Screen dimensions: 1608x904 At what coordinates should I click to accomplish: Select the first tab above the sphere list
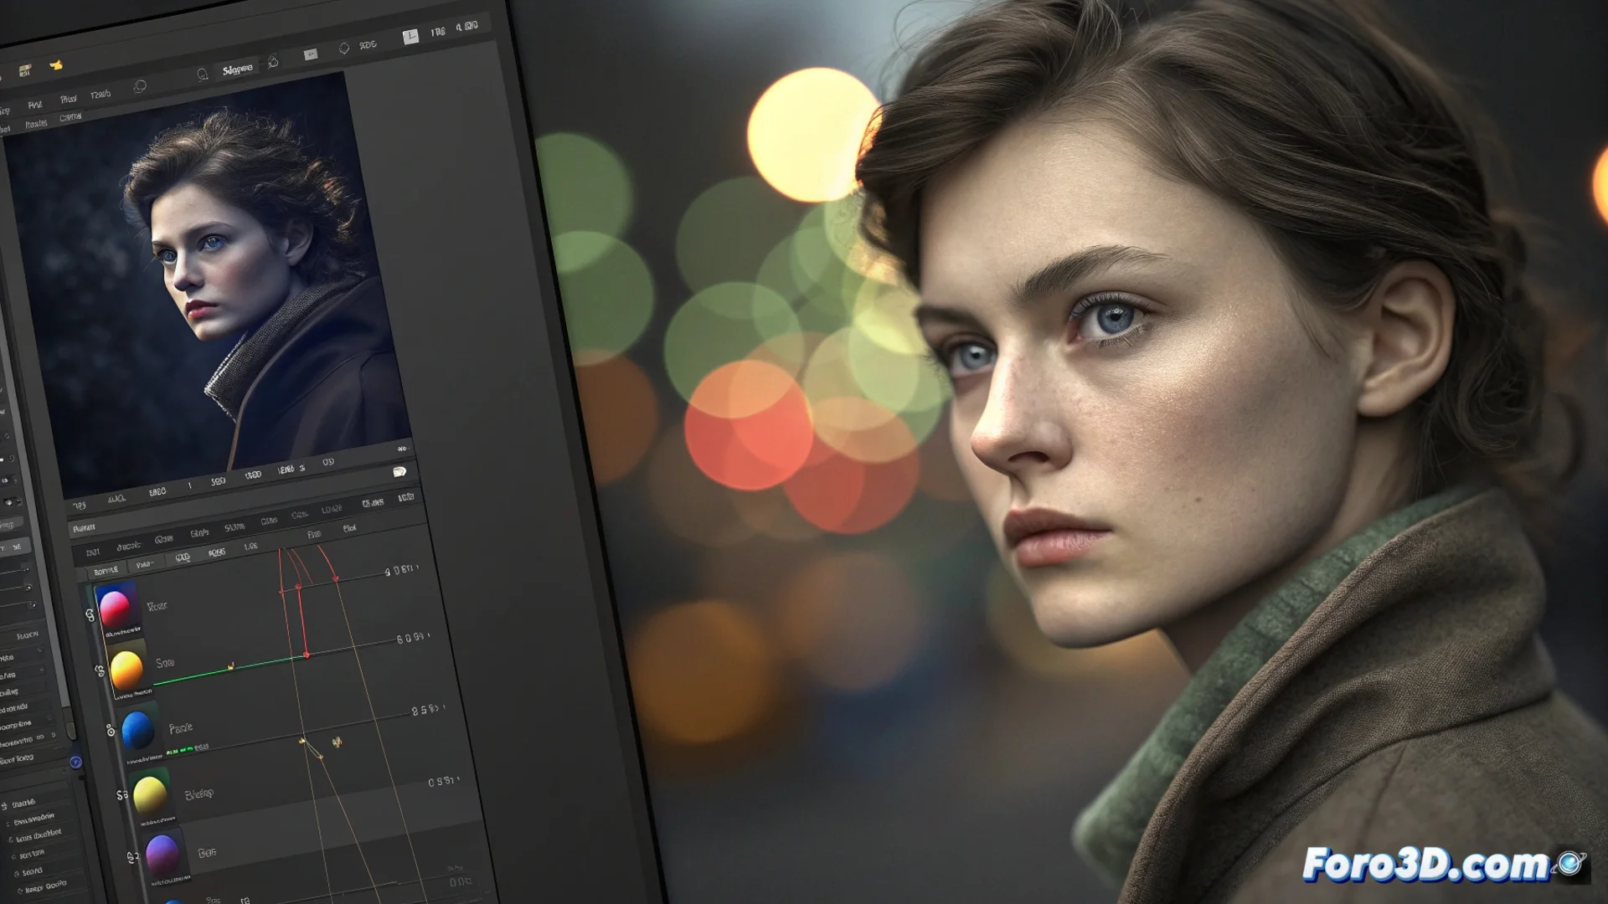click(106, 571)
